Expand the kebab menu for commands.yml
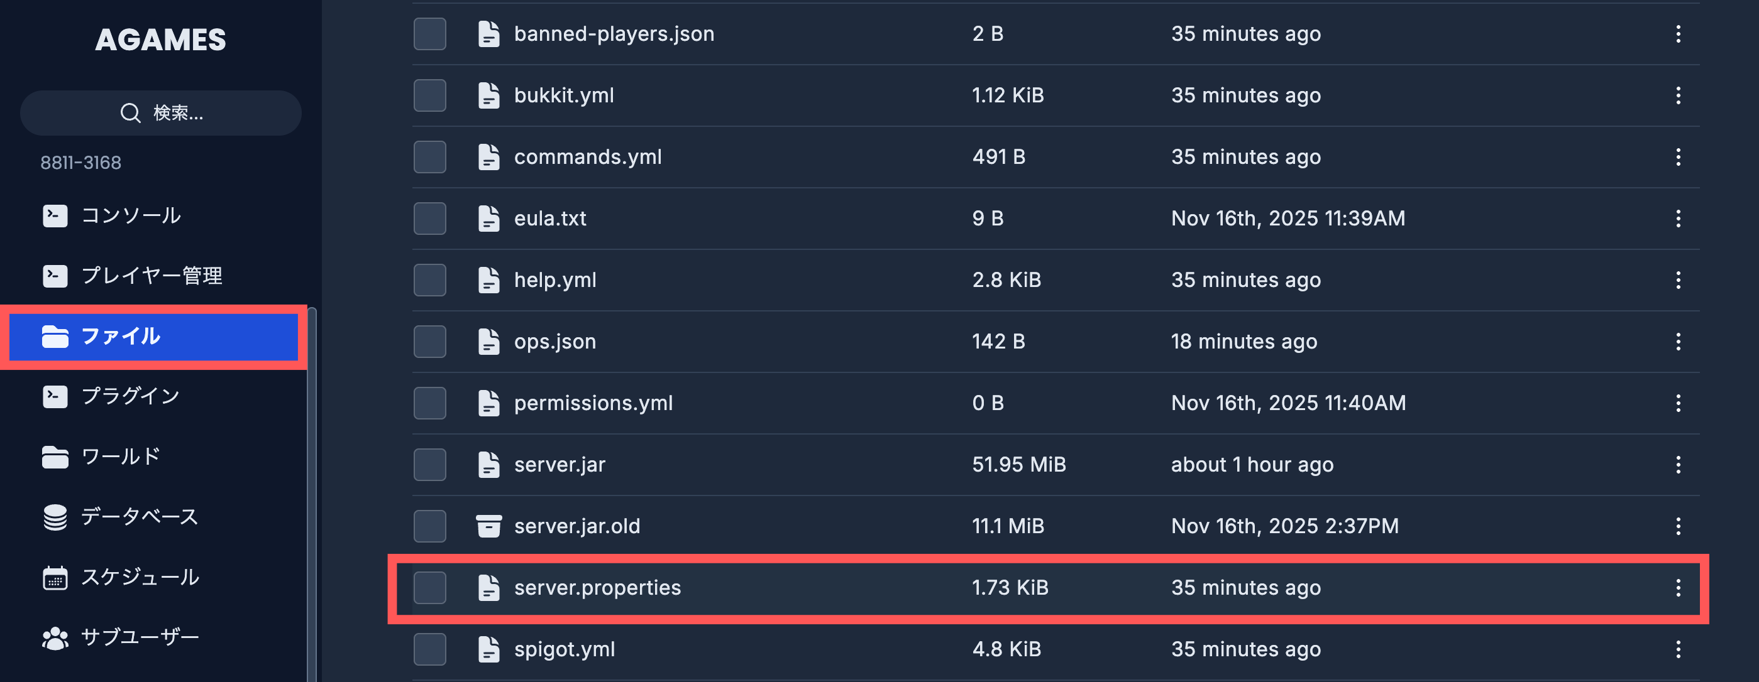Image resolution: width=1759 pixels, height=682 pixels. (1678, 157)
